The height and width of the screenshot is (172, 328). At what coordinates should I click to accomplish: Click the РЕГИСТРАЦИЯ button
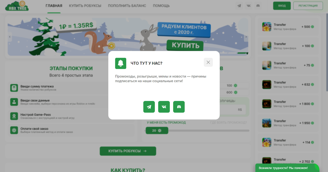click(x=308, y=6)
